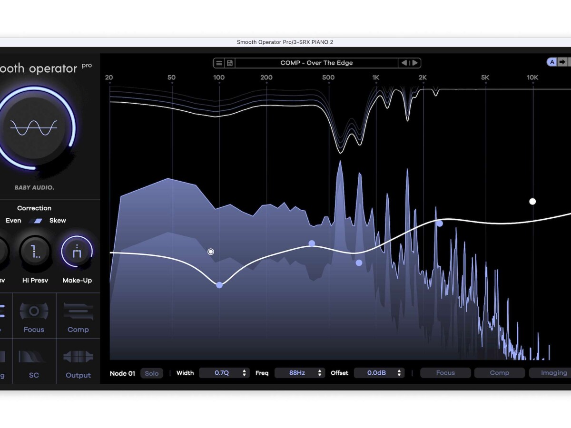Open the Comp panel icon
The height and width of the screenshot is (428, 571).
(x=78, y=311)
